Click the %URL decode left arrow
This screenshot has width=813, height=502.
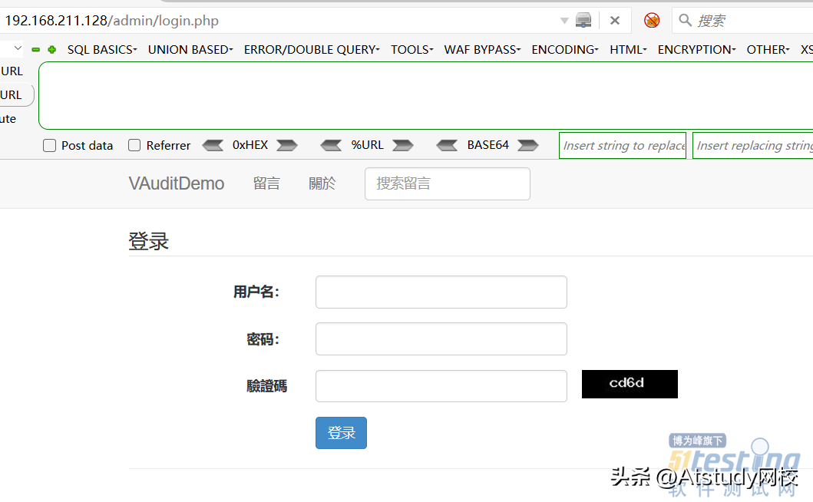331,145
